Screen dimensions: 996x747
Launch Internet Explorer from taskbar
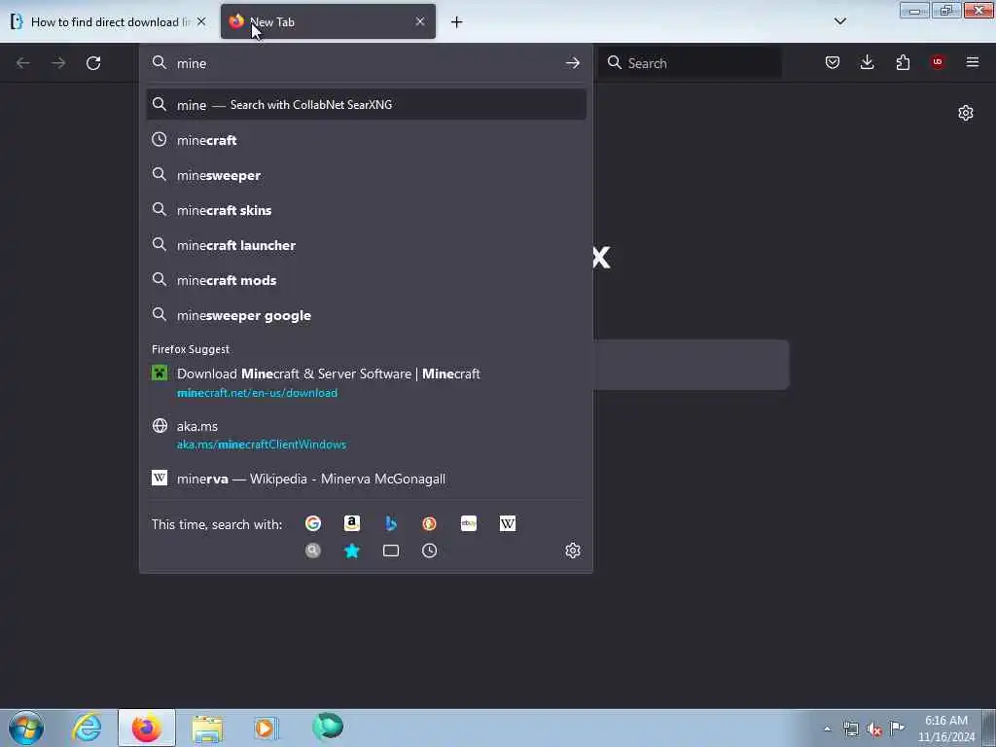click(x=87, y=728)
